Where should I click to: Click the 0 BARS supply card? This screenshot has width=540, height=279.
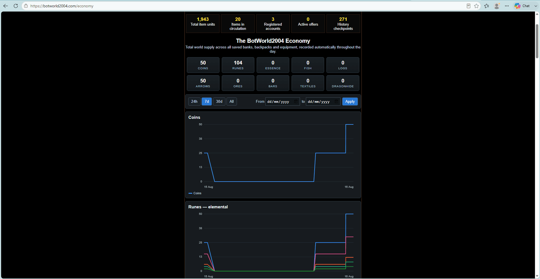[x=273, y=83]
